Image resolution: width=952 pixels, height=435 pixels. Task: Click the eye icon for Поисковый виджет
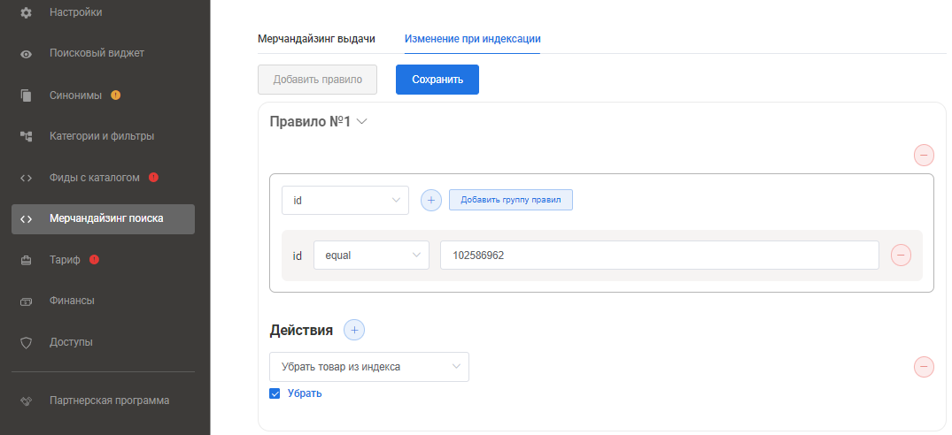tap(27, 54)
